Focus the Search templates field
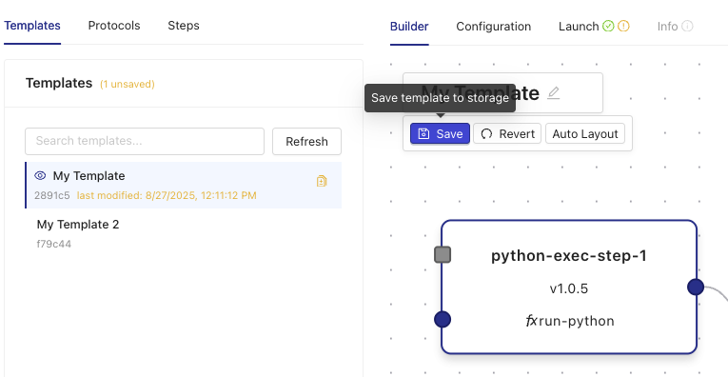The image size is (728, 377). coord(145,141)
